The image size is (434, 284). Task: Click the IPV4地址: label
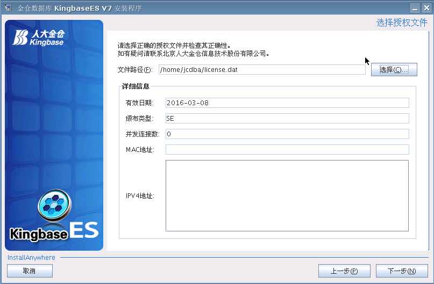[140, 196]
